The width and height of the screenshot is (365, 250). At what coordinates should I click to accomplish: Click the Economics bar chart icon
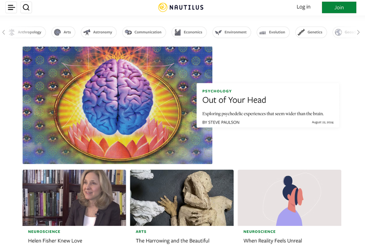178,32
